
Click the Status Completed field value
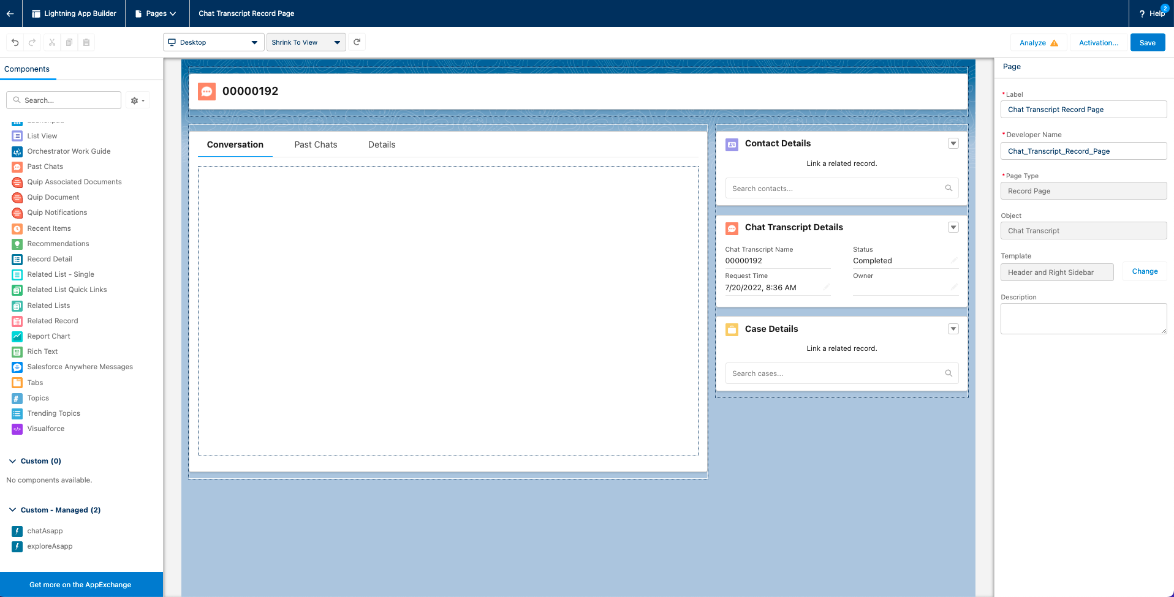coord(873,261)
